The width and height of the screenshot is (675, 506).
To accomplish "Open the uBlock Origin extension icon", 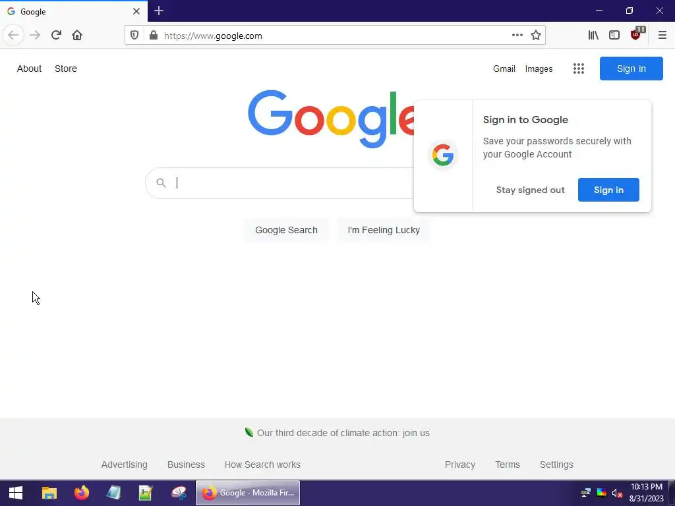I will [636, 34].
